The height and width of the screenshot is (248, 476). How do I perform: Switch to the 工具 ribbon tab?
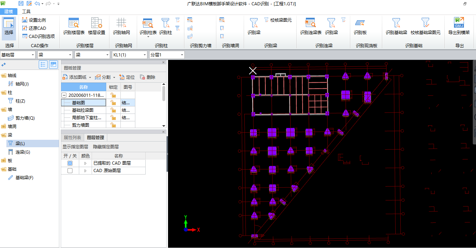[x=26, y=11]
